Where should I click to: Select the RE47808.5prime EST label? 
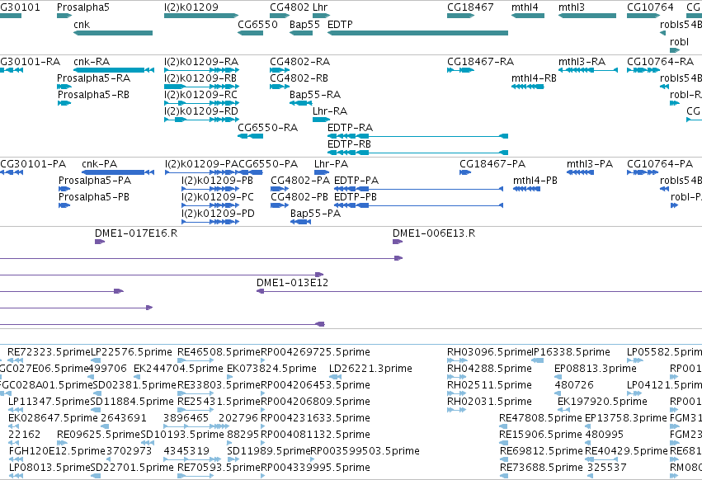(x=540, y=418)
